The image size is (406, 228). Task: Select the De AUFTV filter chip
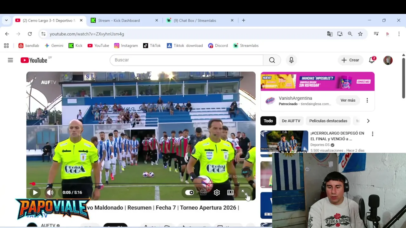pos(291,121)
